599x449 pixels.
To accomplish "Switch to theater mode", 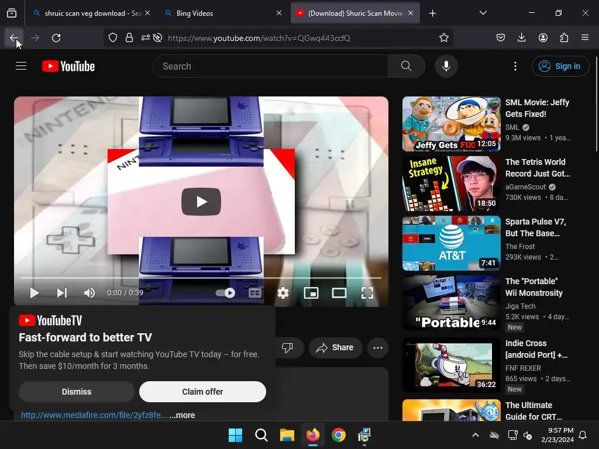I will point(339,293).
